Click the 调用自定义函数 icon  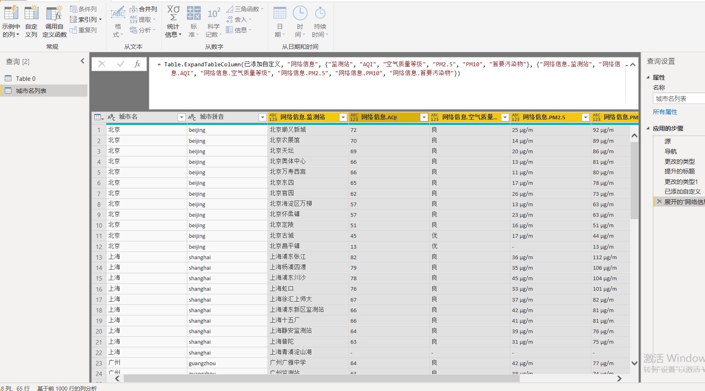click(x=54, y=13)
